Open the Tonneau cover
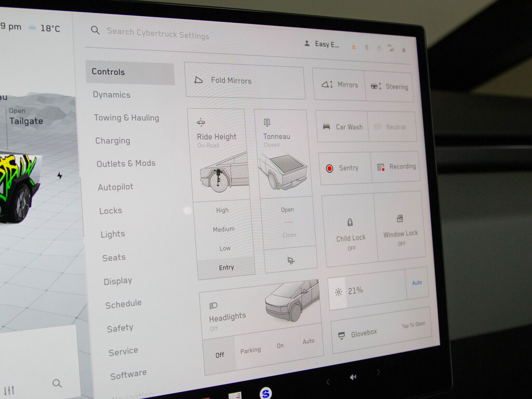Image resolution: width=532 pixels, height=399 pixels. [287, 210]
